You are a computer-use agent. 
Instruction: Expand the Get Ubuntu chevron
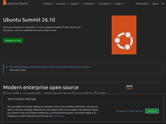pyautogui.click(x=112, y=4)
